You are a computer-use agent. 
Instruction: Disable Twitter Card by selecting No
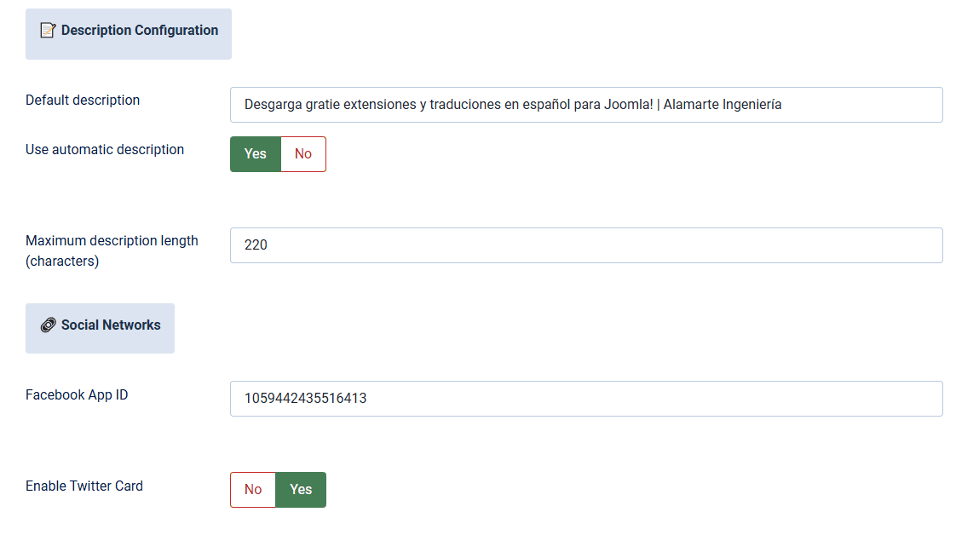(x=253, y=490)
